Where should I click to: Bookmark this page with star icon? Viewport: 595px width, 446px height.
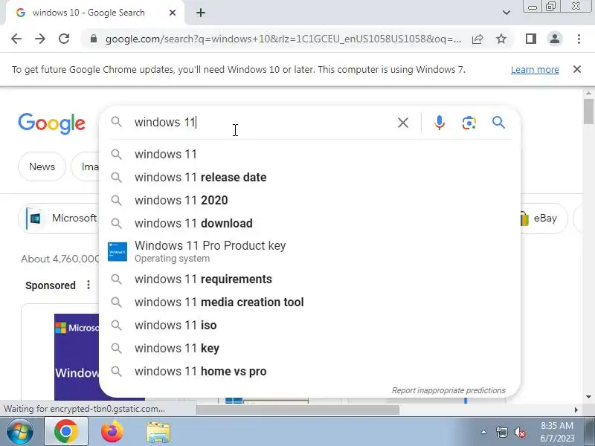pyautogui.click(x=501, y=39)
